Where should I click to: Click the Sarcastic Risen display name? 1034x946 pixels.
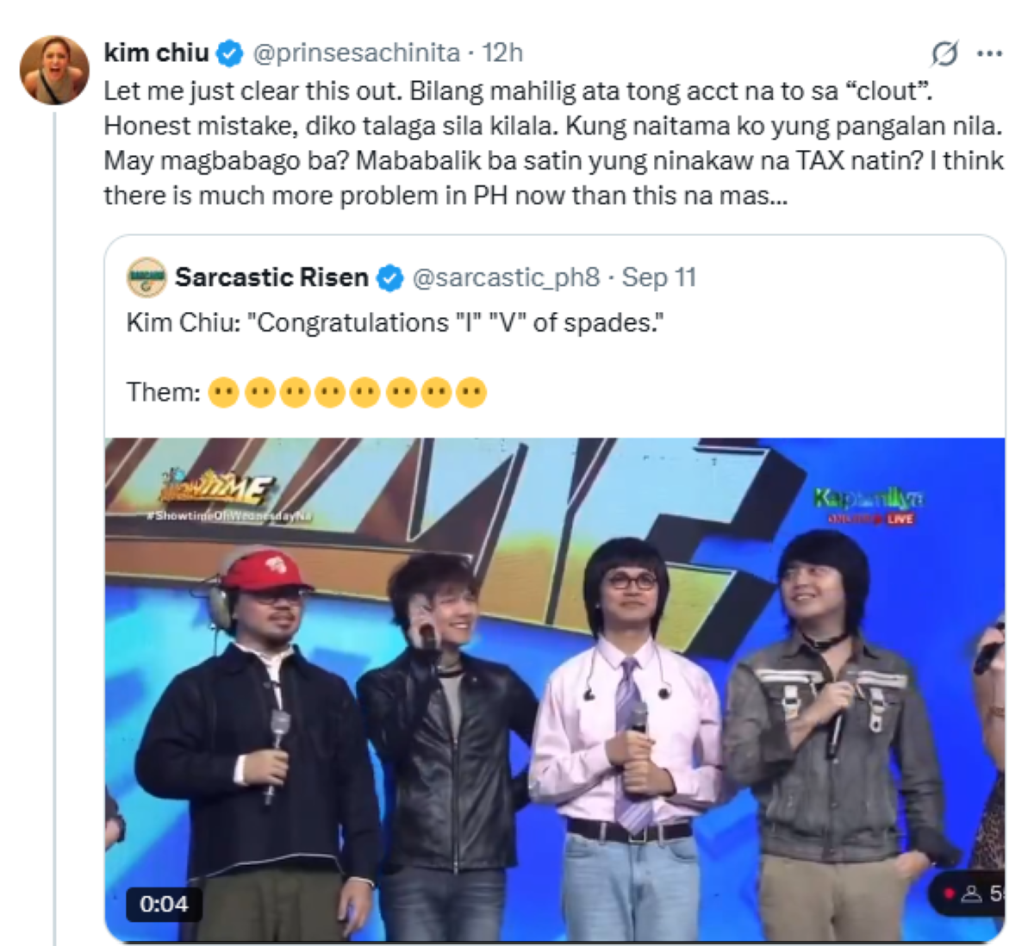(x=271, y=277)
